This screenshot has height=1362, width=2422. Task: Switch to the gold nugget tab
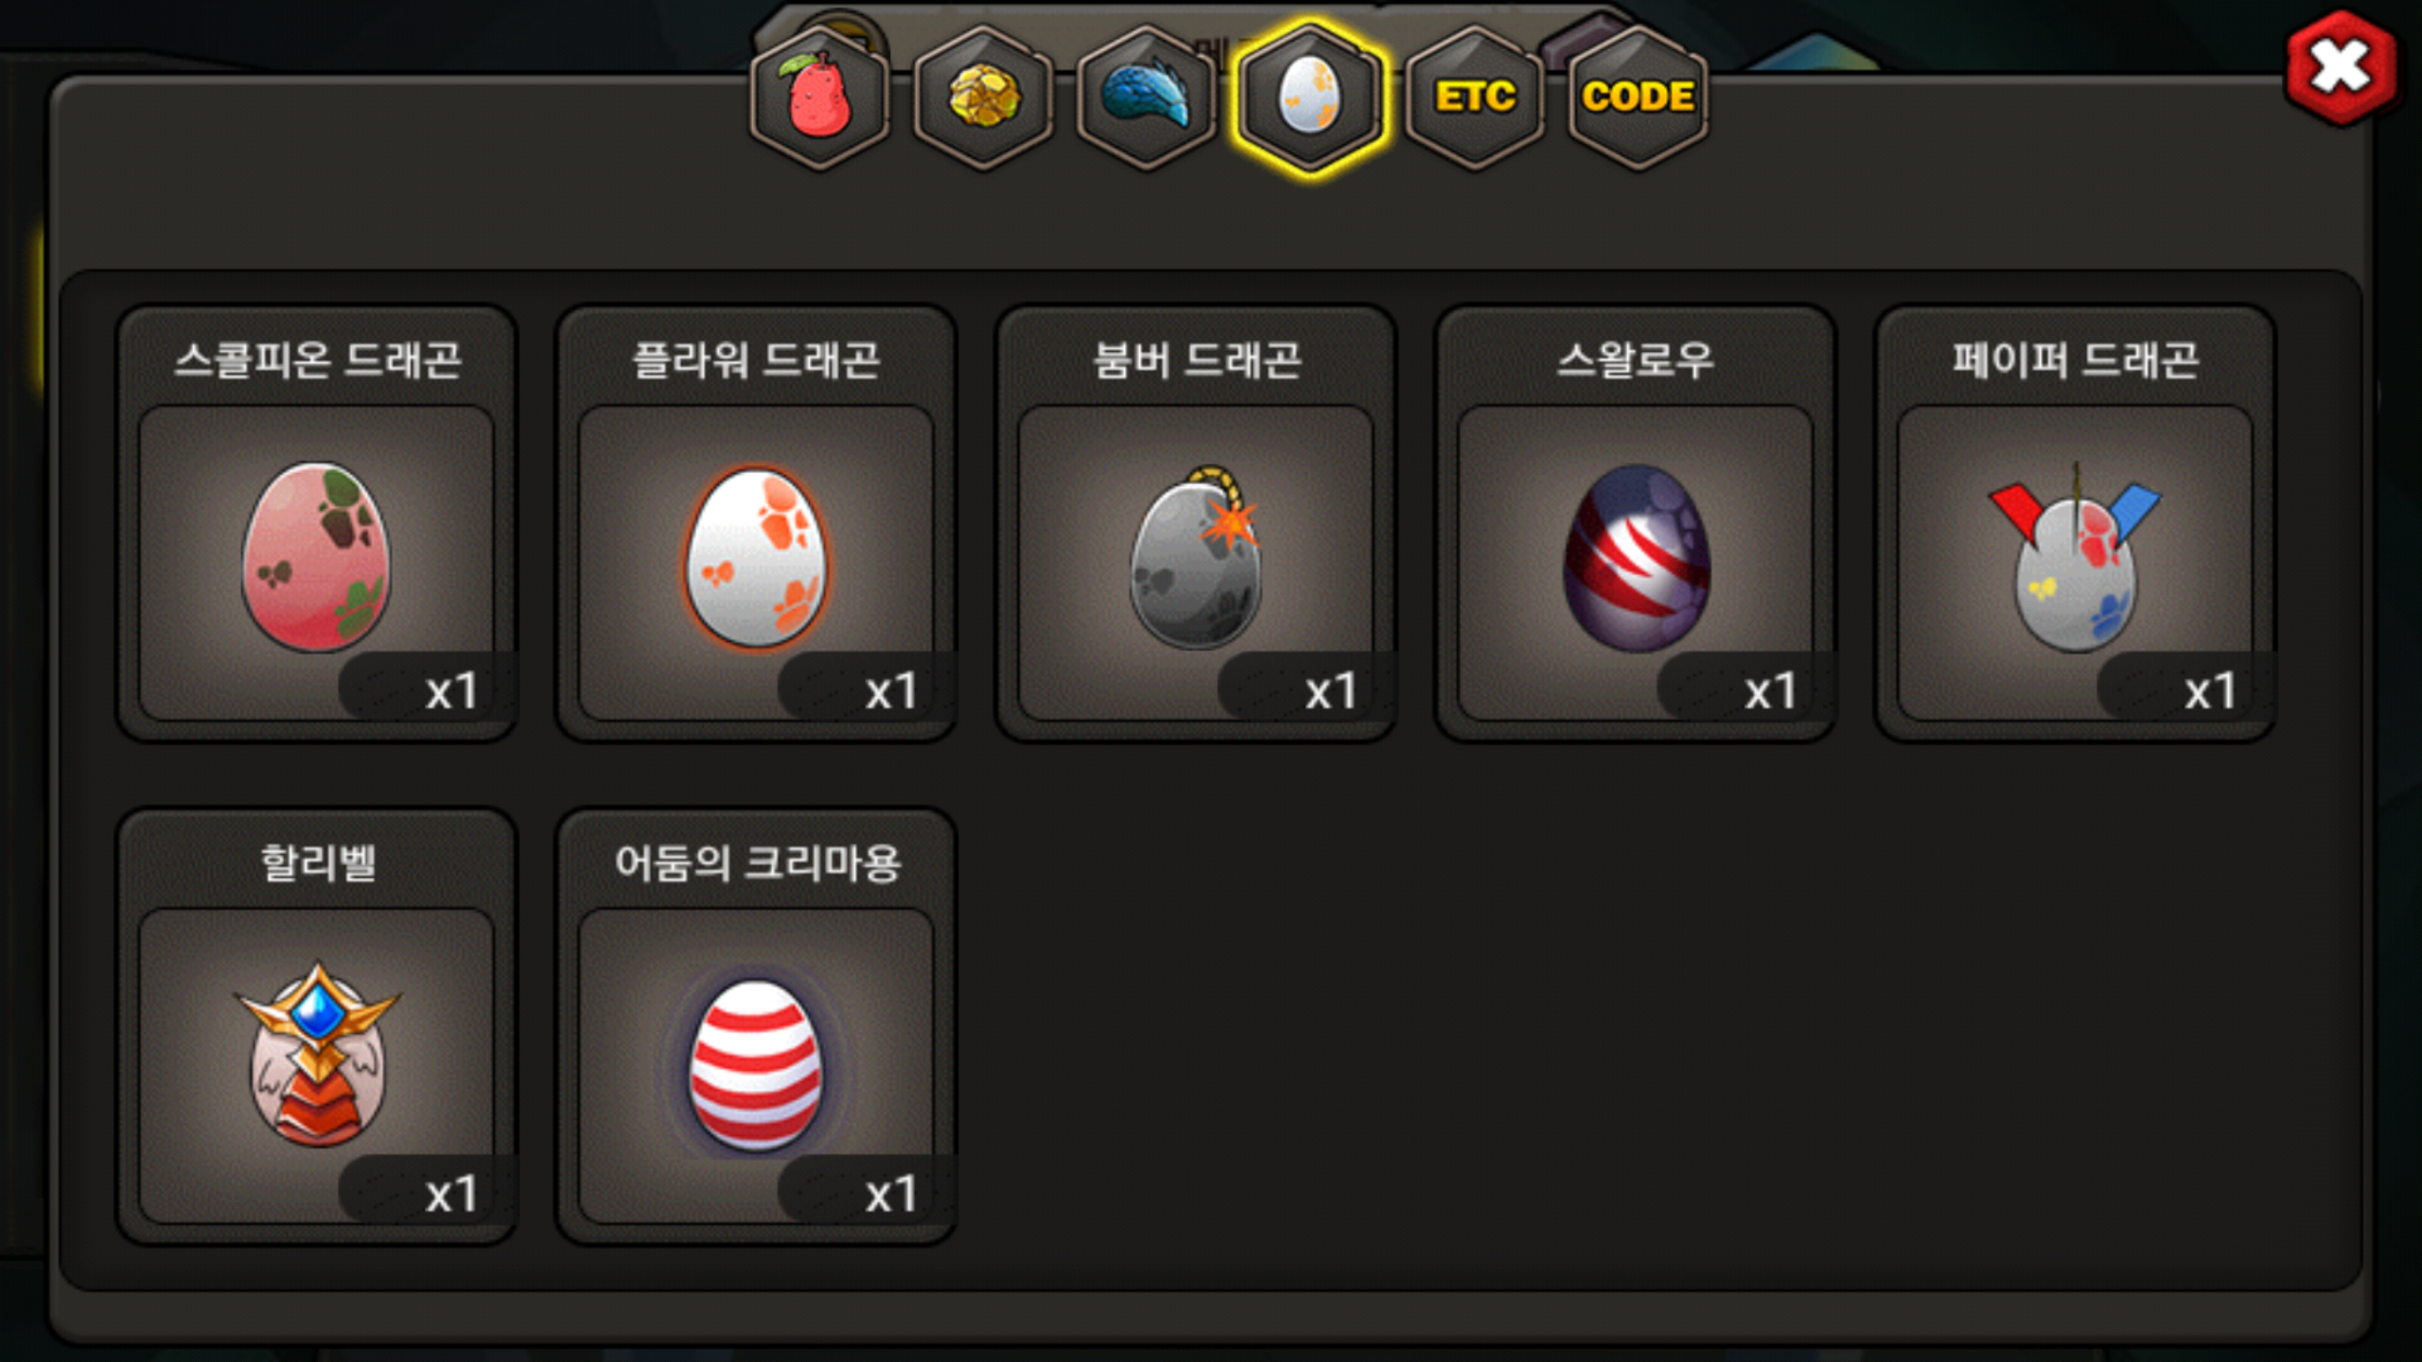(x=983, y=97)
